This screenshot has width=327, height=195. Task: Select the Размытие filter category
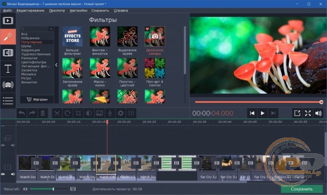(x=29, y=58)
